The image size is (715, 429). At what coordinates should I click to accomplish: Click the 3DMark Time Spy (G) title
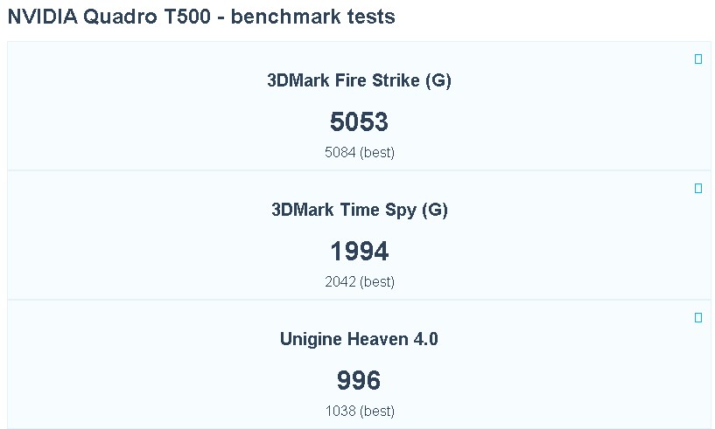[359, 211]
